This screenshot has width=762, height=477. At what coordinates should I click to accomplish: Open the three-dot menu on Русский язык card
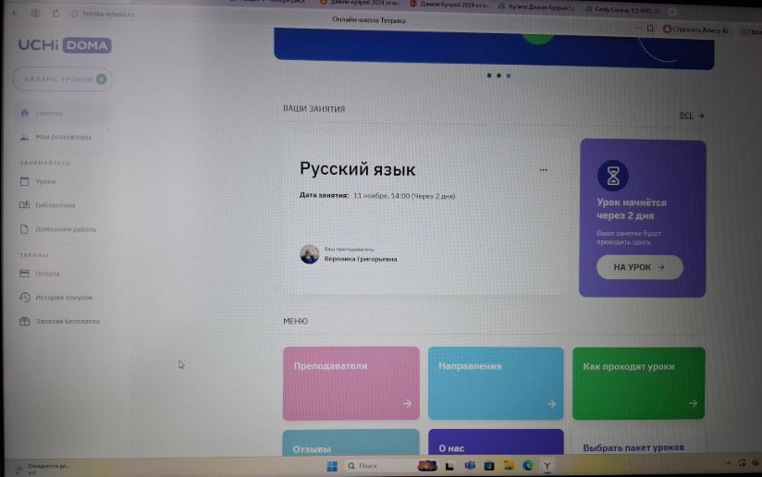pyautogui.click(x=543, y=170)
